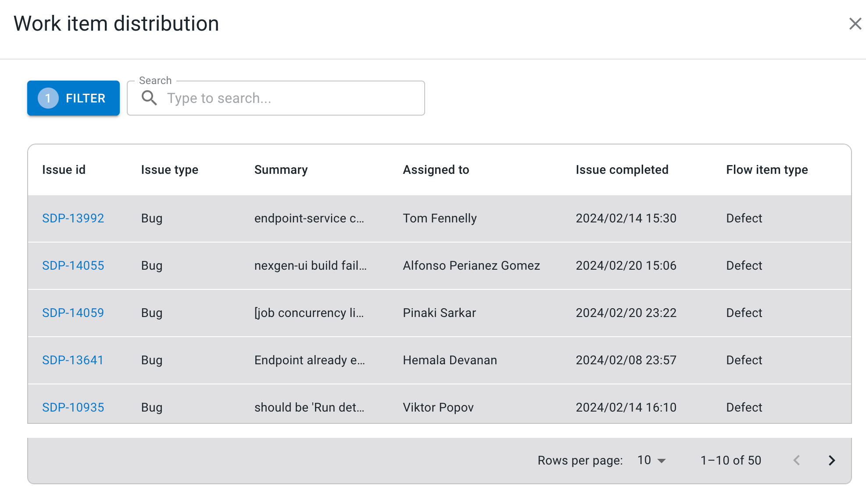
Task: Click into the search input field
Action: pyautogui.click(x=290, y=98)
